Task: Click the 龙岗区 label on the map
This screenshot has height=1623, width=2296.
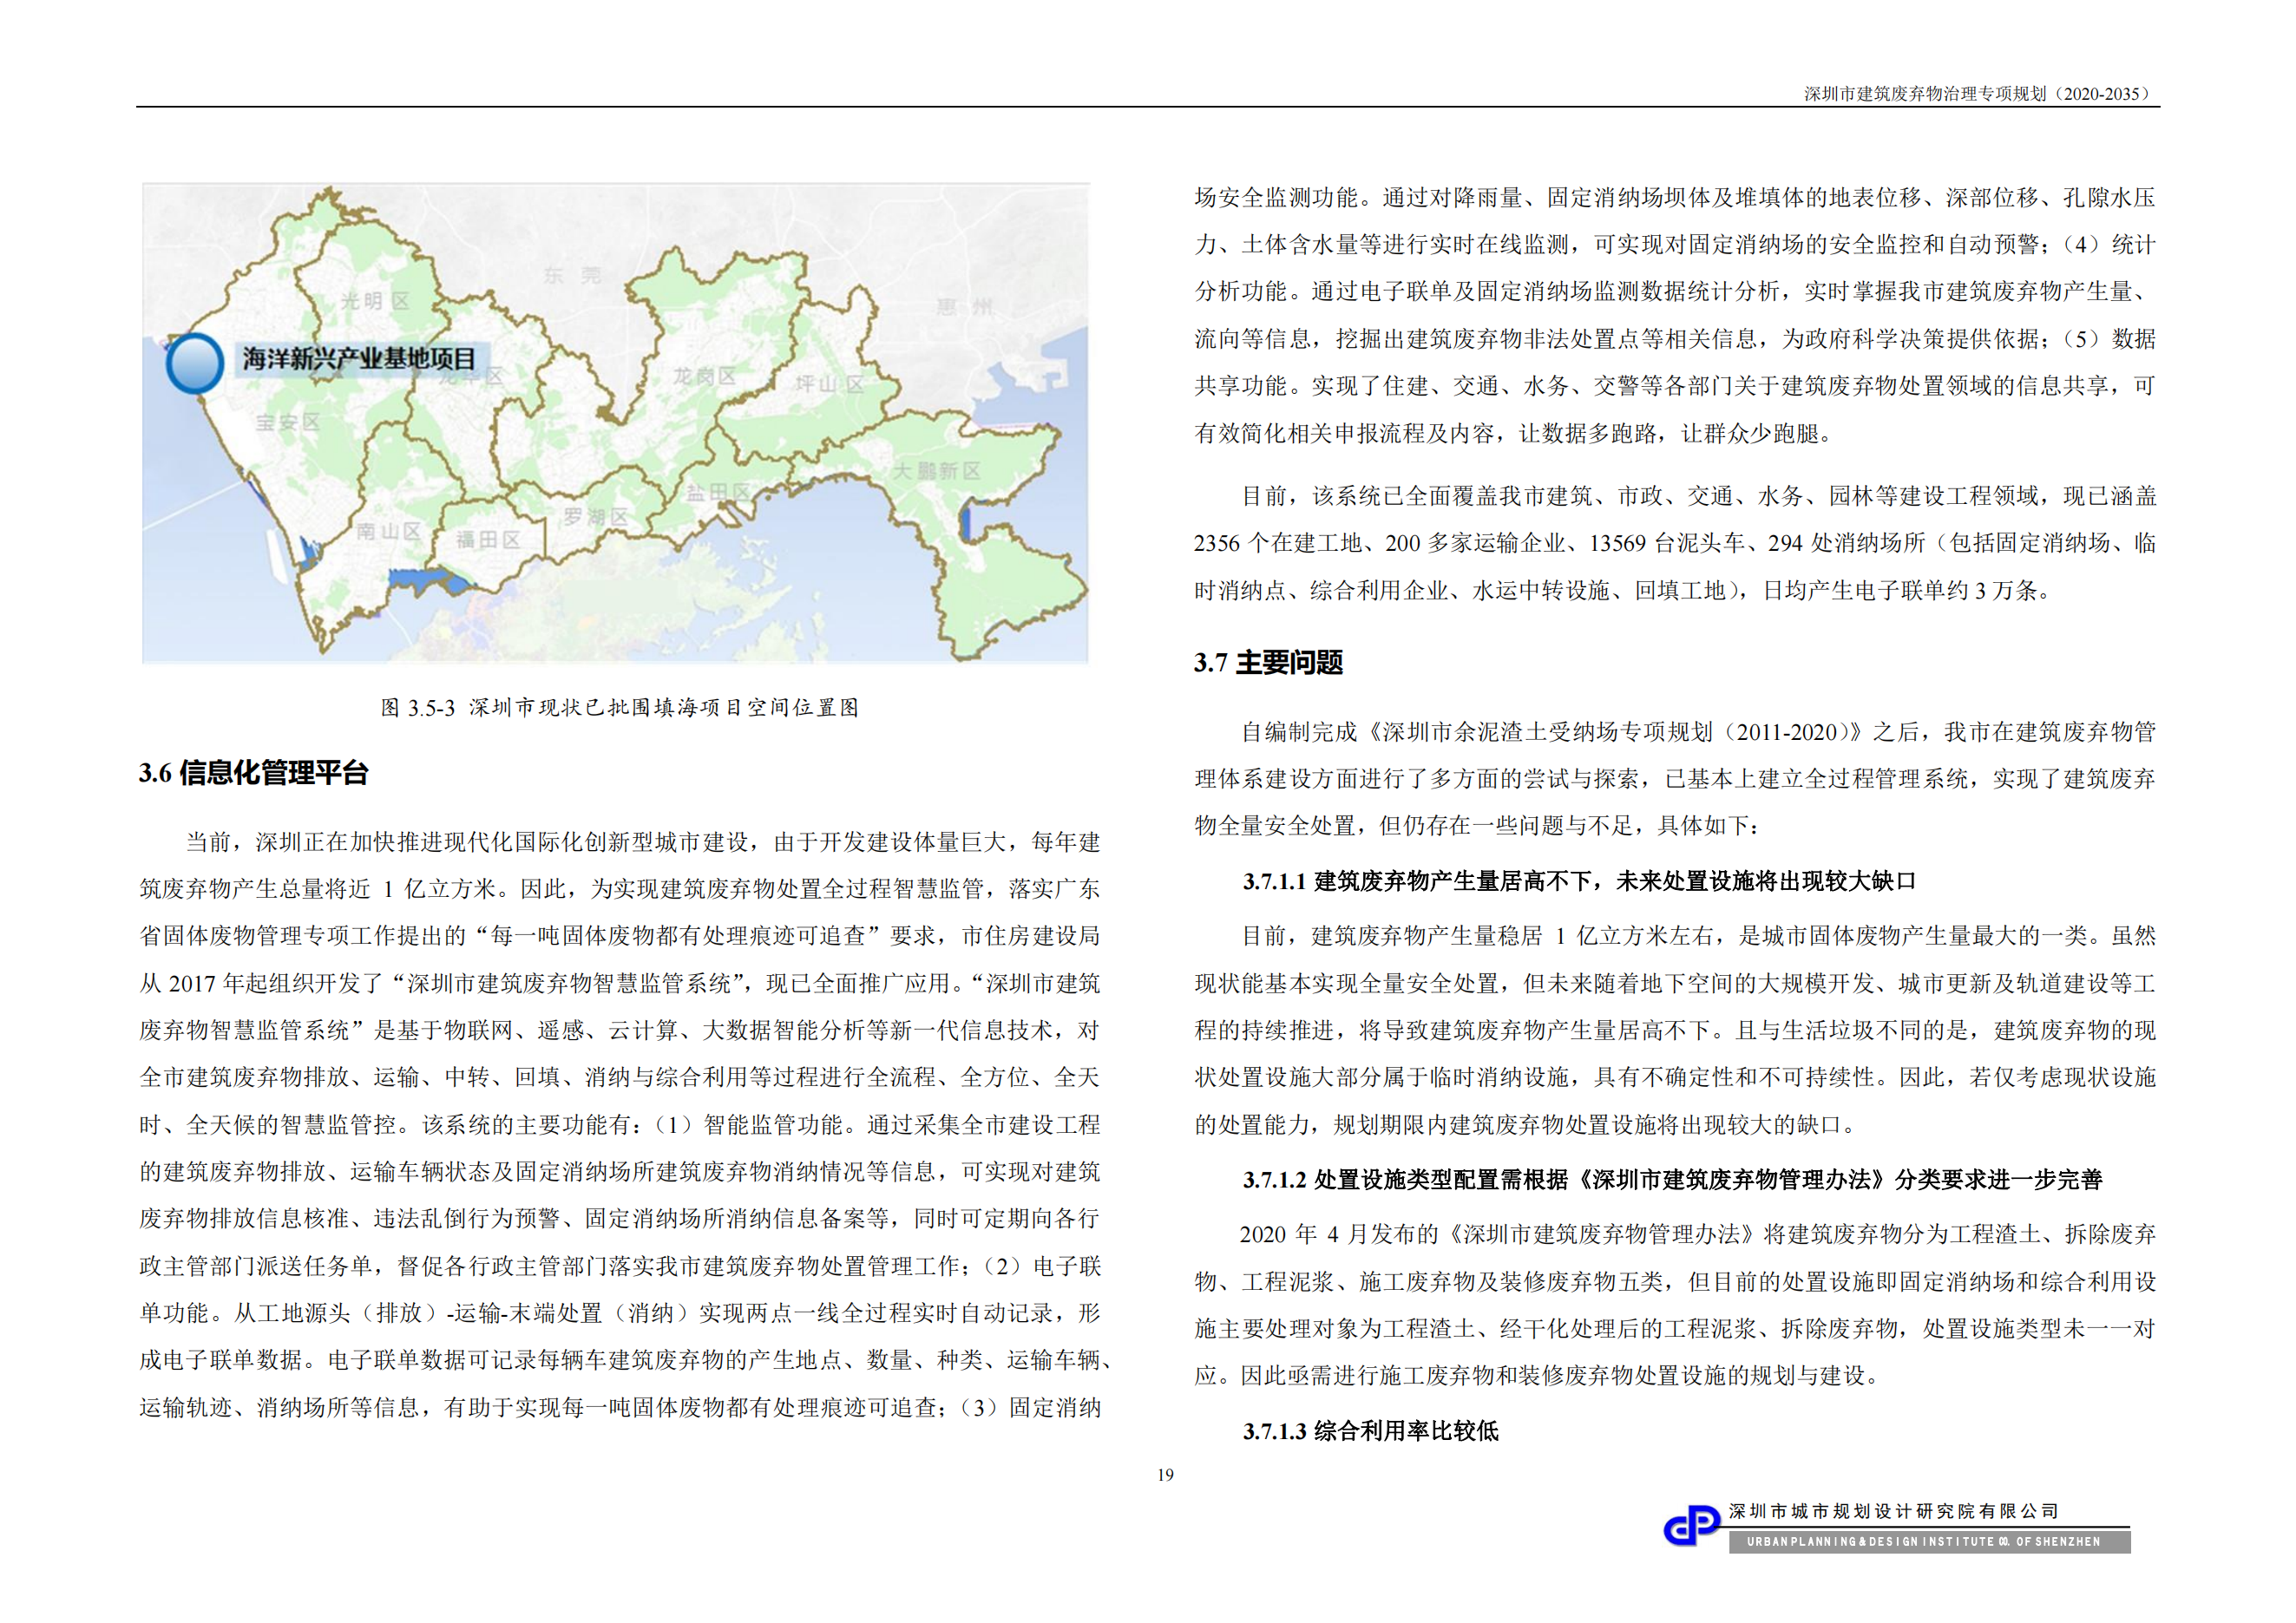Action: (x=704, y=376)
